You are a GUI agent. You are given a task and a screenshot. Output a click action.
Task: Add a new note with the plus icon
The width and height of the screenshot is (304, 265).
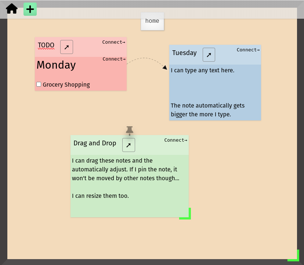[30, 9]
